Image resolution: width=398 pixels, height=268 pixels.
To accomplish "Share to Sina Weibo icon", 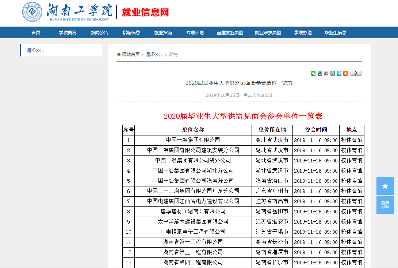I will click(326, 73).
